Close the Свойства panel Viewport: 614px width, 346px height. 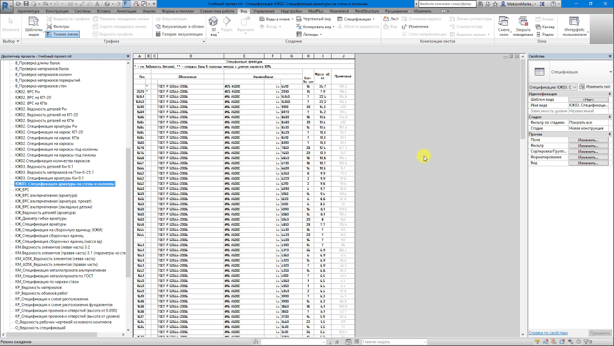point(610,56)
